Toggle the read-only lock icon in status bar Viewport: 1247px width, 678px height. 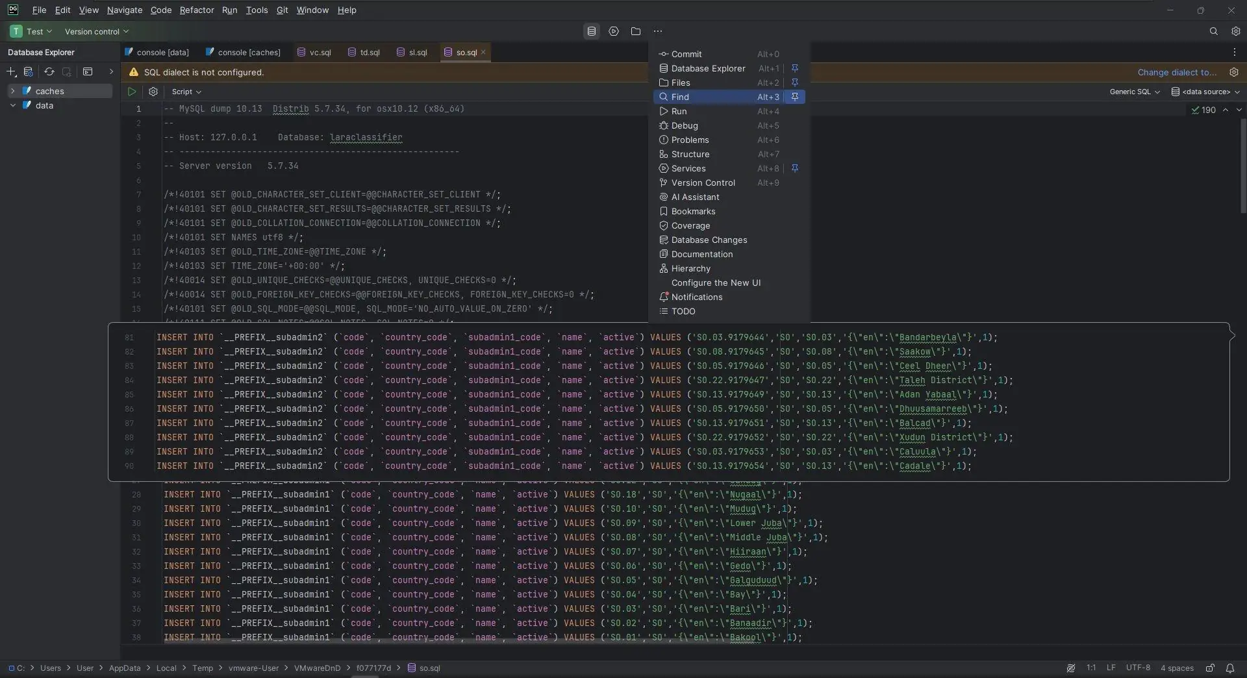(1210, 668)
